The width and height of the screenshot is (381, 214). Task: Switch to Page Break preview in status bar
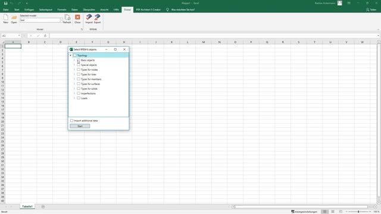click(341, 212)
